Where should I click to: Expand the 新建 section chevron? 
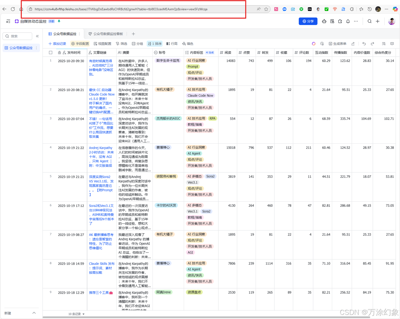tap(34, 313)
